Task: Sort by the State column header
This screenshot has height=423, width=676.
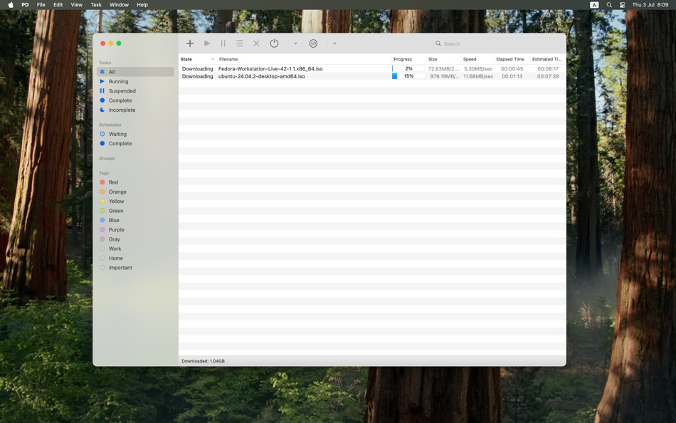Action: point(197,59)
